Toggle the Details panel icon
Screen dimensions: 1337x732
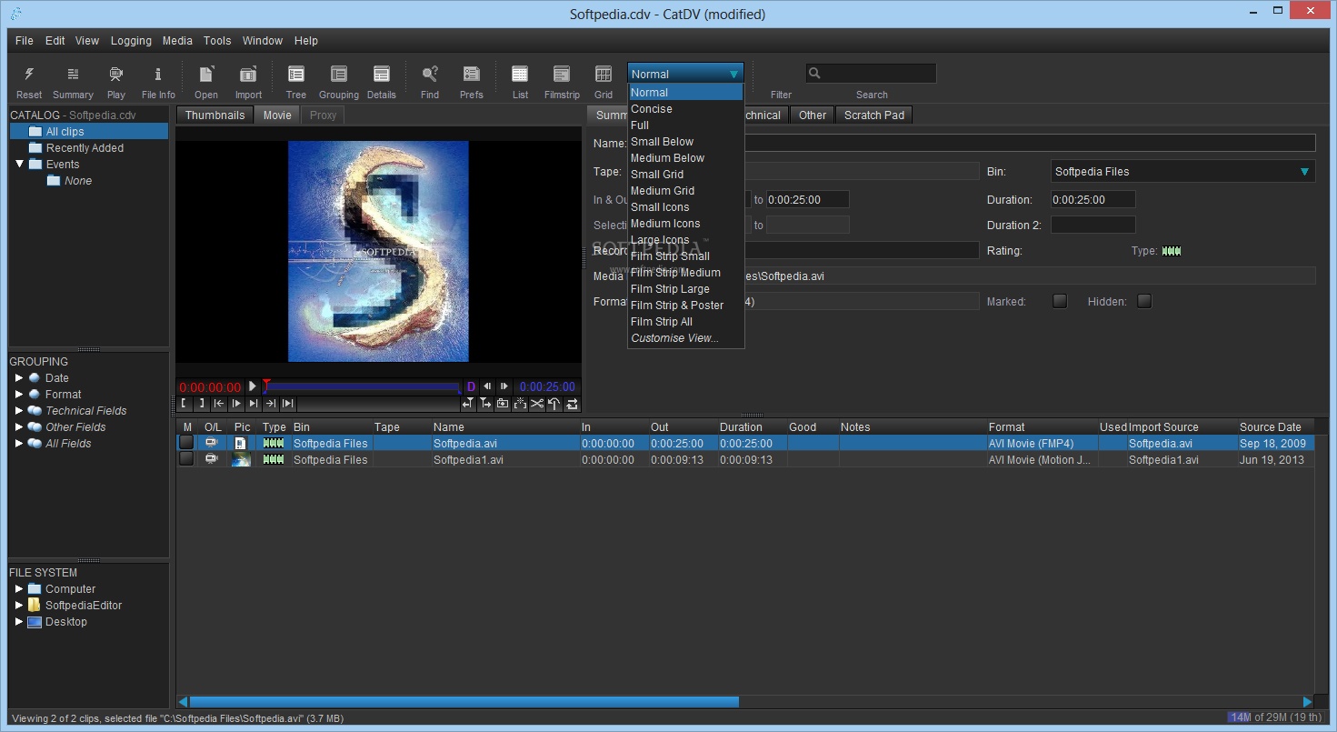pos(382,75)
